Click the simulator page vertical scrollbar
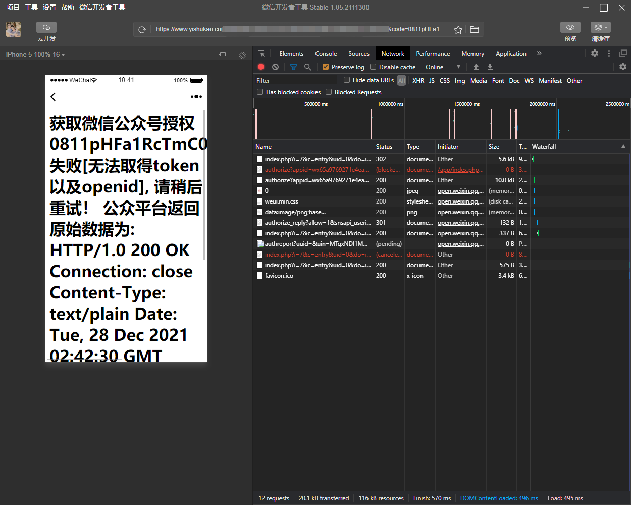 [x=204, y=184]
